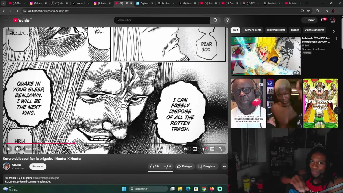Mute the video with the speaker icon
Image resolution: width=343 pixels, height=193 pixels.
(18, 149)
